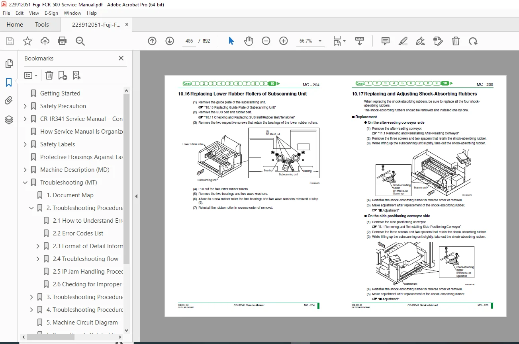Select the 223912051-Fuji document tab

coord(96,25)
